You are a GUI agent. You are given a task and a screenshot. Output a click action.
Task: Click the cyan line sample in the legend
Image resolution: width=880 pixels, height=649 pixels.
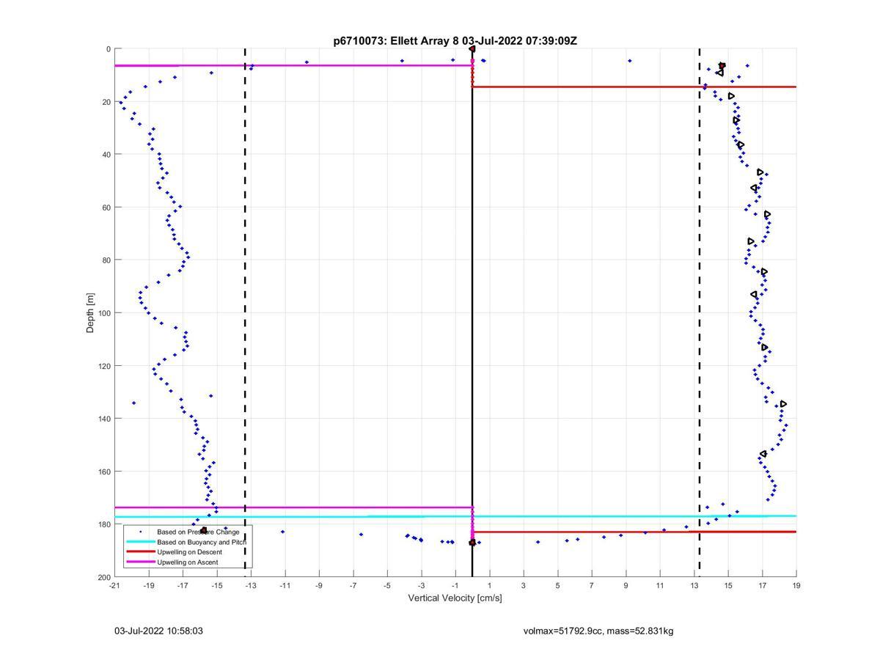click(140, 542)
